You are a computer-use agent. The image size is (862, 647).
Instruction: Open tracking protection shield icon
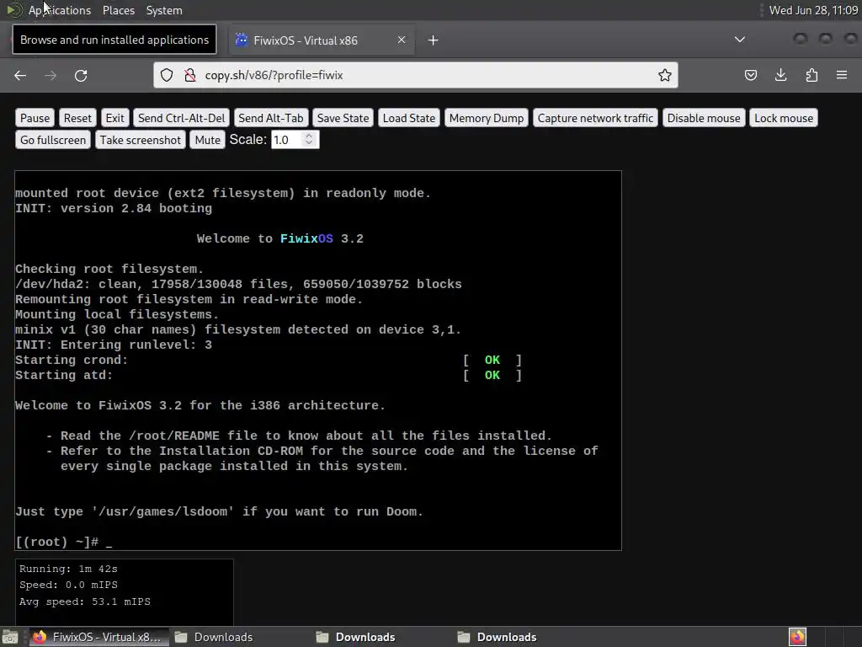167,75
